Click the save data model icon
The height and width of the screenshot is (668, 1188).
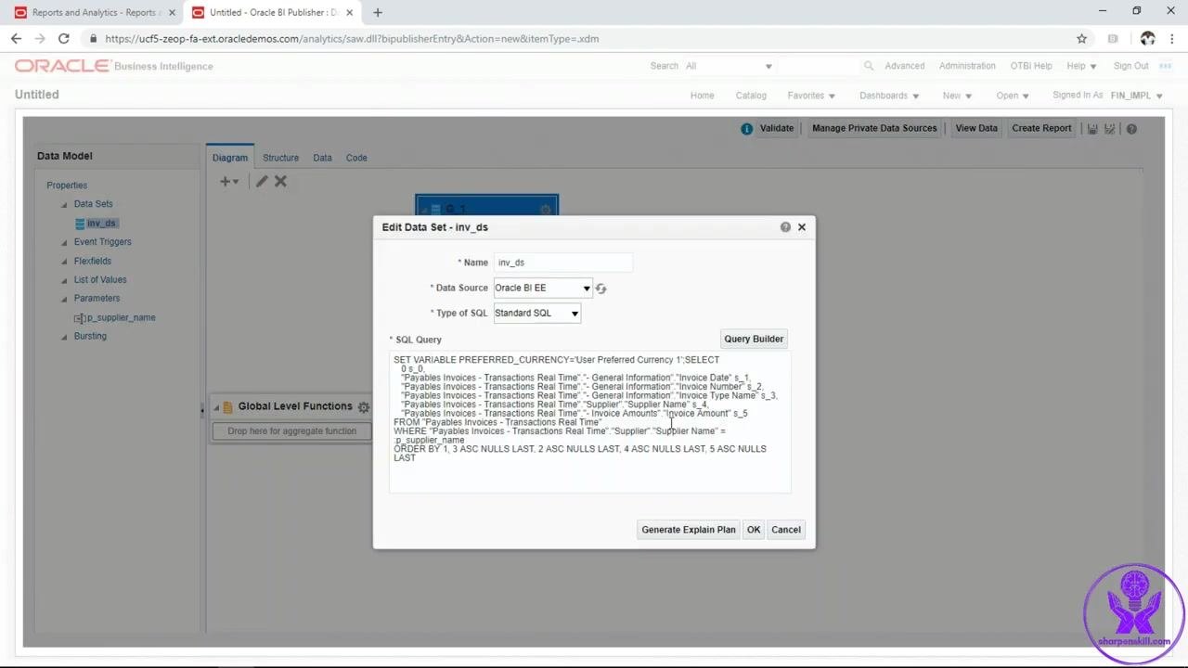point(1092,129)
